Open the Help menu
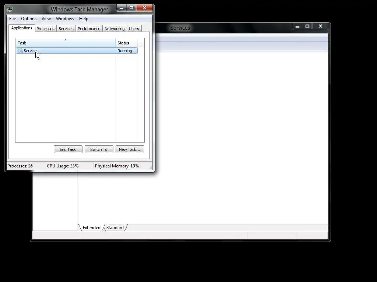This screenshot has width=377, height=282. 84,19
